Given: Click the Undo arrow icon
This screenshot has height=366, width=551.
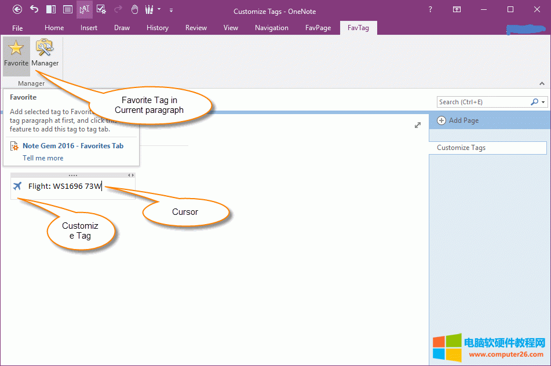Looking at the screenshot, I should 34,9.
